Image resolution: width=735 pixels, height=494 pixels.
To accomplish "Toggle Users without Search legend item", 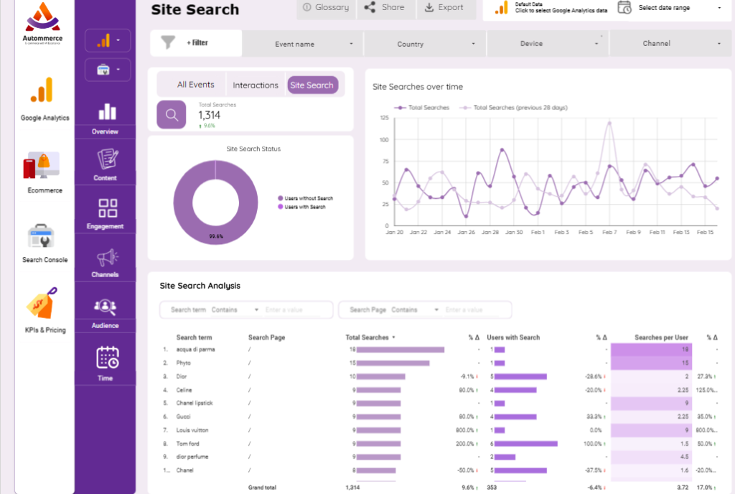I will click(x=306, y=198).
